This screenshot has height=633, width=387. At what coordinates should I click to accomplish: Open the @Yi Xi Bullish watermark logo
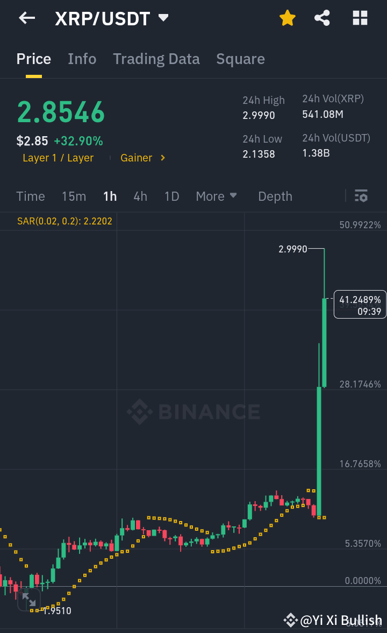coord(291,620)
